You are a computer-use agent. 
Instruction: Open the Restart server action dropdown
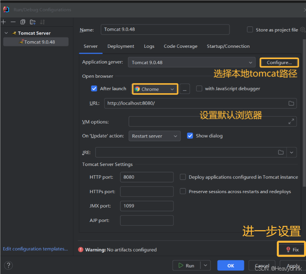tap(155, 136)
